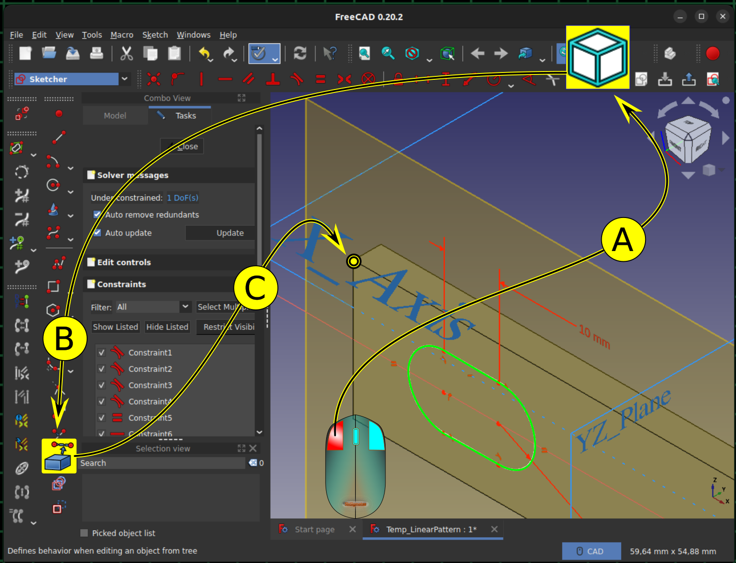The image size is (736, 563).
Task: Apply the lock constraint icon
Action: point(398,79)
